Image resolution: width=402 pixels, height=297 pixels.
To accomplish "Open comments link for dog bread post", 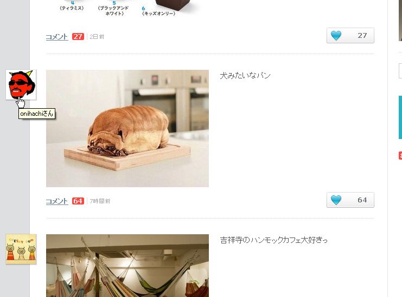I will (57, 201).
